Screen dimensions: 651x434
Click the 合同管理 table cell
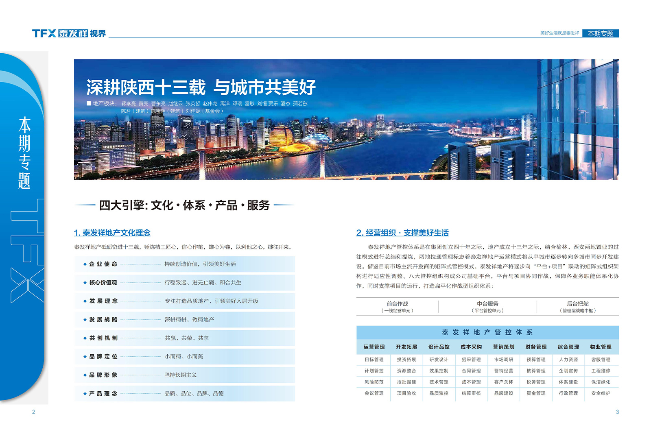click(x=471, y=371)
